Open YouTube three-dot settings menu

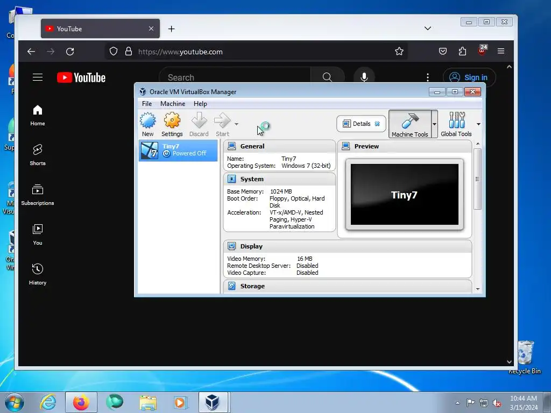pos(428,77)
